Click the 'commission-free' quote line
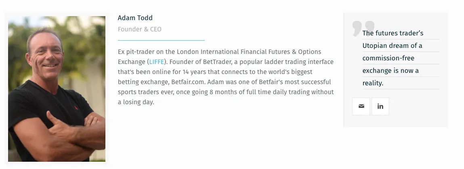Screen dimensions: 464x169 [388, 58]
